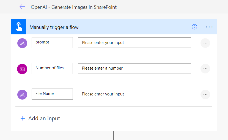228x140 pixels.
Task: Click the File Name description input field
Action: [x=134, y=94]
